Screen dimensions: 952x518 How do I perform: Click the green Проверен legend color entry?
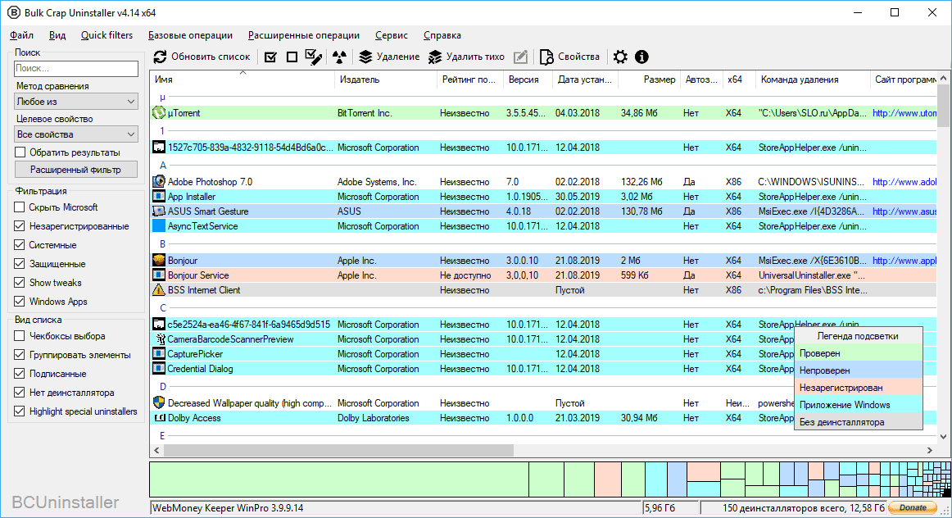(x=858, y=353)
